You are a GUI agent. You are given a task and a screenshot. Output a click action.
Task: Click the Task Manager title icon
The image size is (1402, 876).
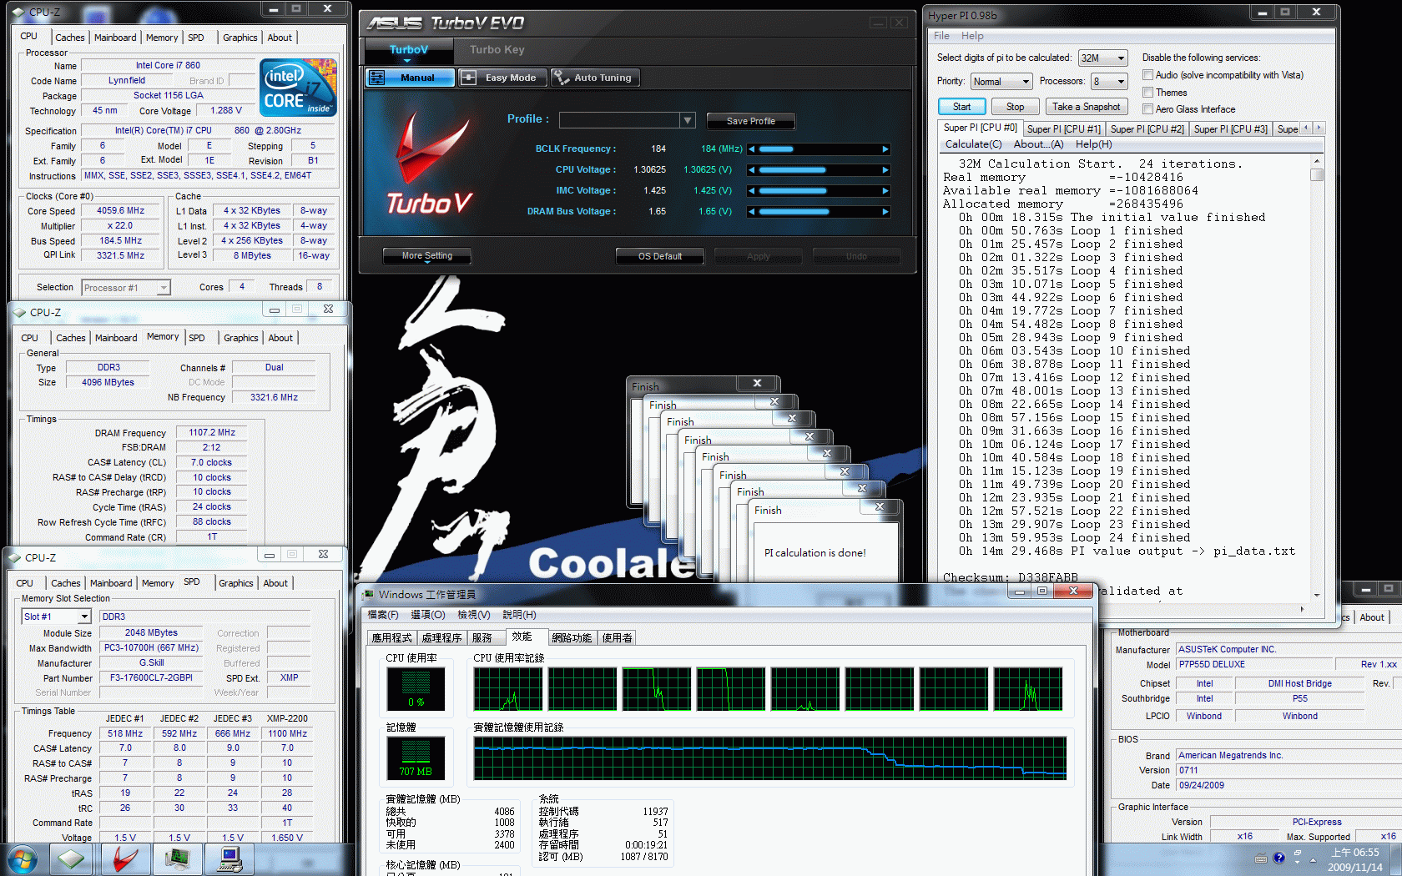coord(368,594)
